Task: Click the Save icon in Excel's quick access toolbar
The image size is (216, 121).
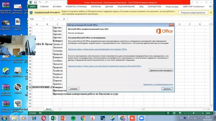Action: pos(35,2)
